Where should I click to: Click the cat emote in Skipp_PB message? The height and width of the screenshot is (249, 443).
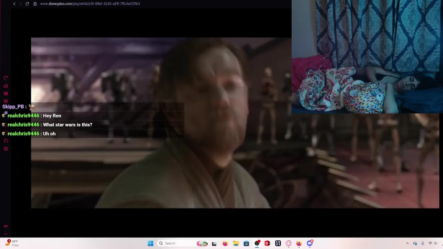pos(32,107)
